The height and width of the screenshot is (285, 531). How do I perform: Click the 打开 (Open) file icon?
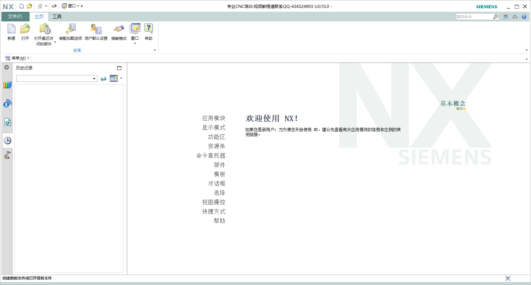25,33
